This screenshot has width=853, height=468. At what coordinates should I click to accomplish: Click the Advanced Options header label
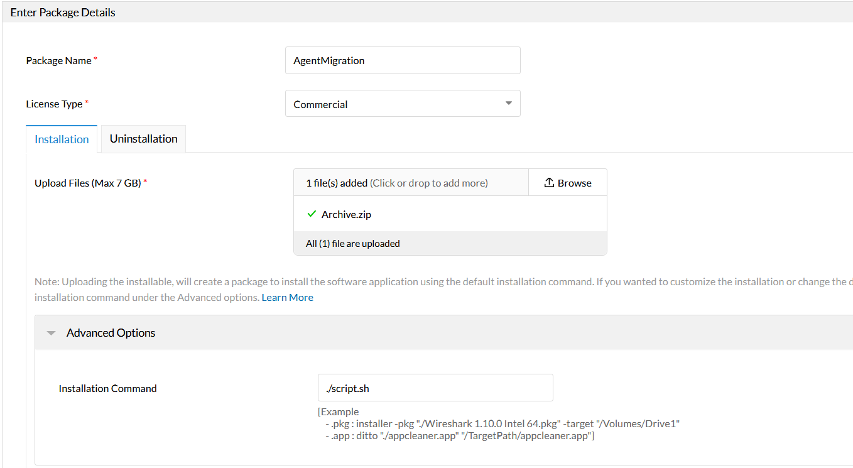[x=111, y=333]
